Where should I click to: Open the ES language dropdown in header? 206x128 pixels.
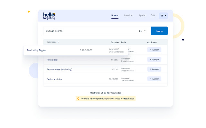[163, 16]
